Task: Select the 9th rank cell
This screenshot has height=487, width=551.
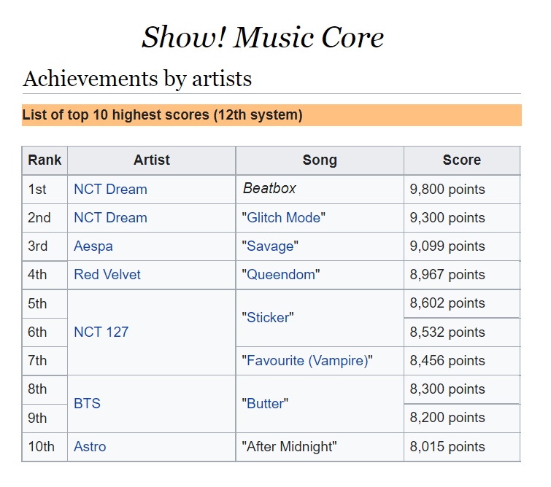Action: [45, 418]
